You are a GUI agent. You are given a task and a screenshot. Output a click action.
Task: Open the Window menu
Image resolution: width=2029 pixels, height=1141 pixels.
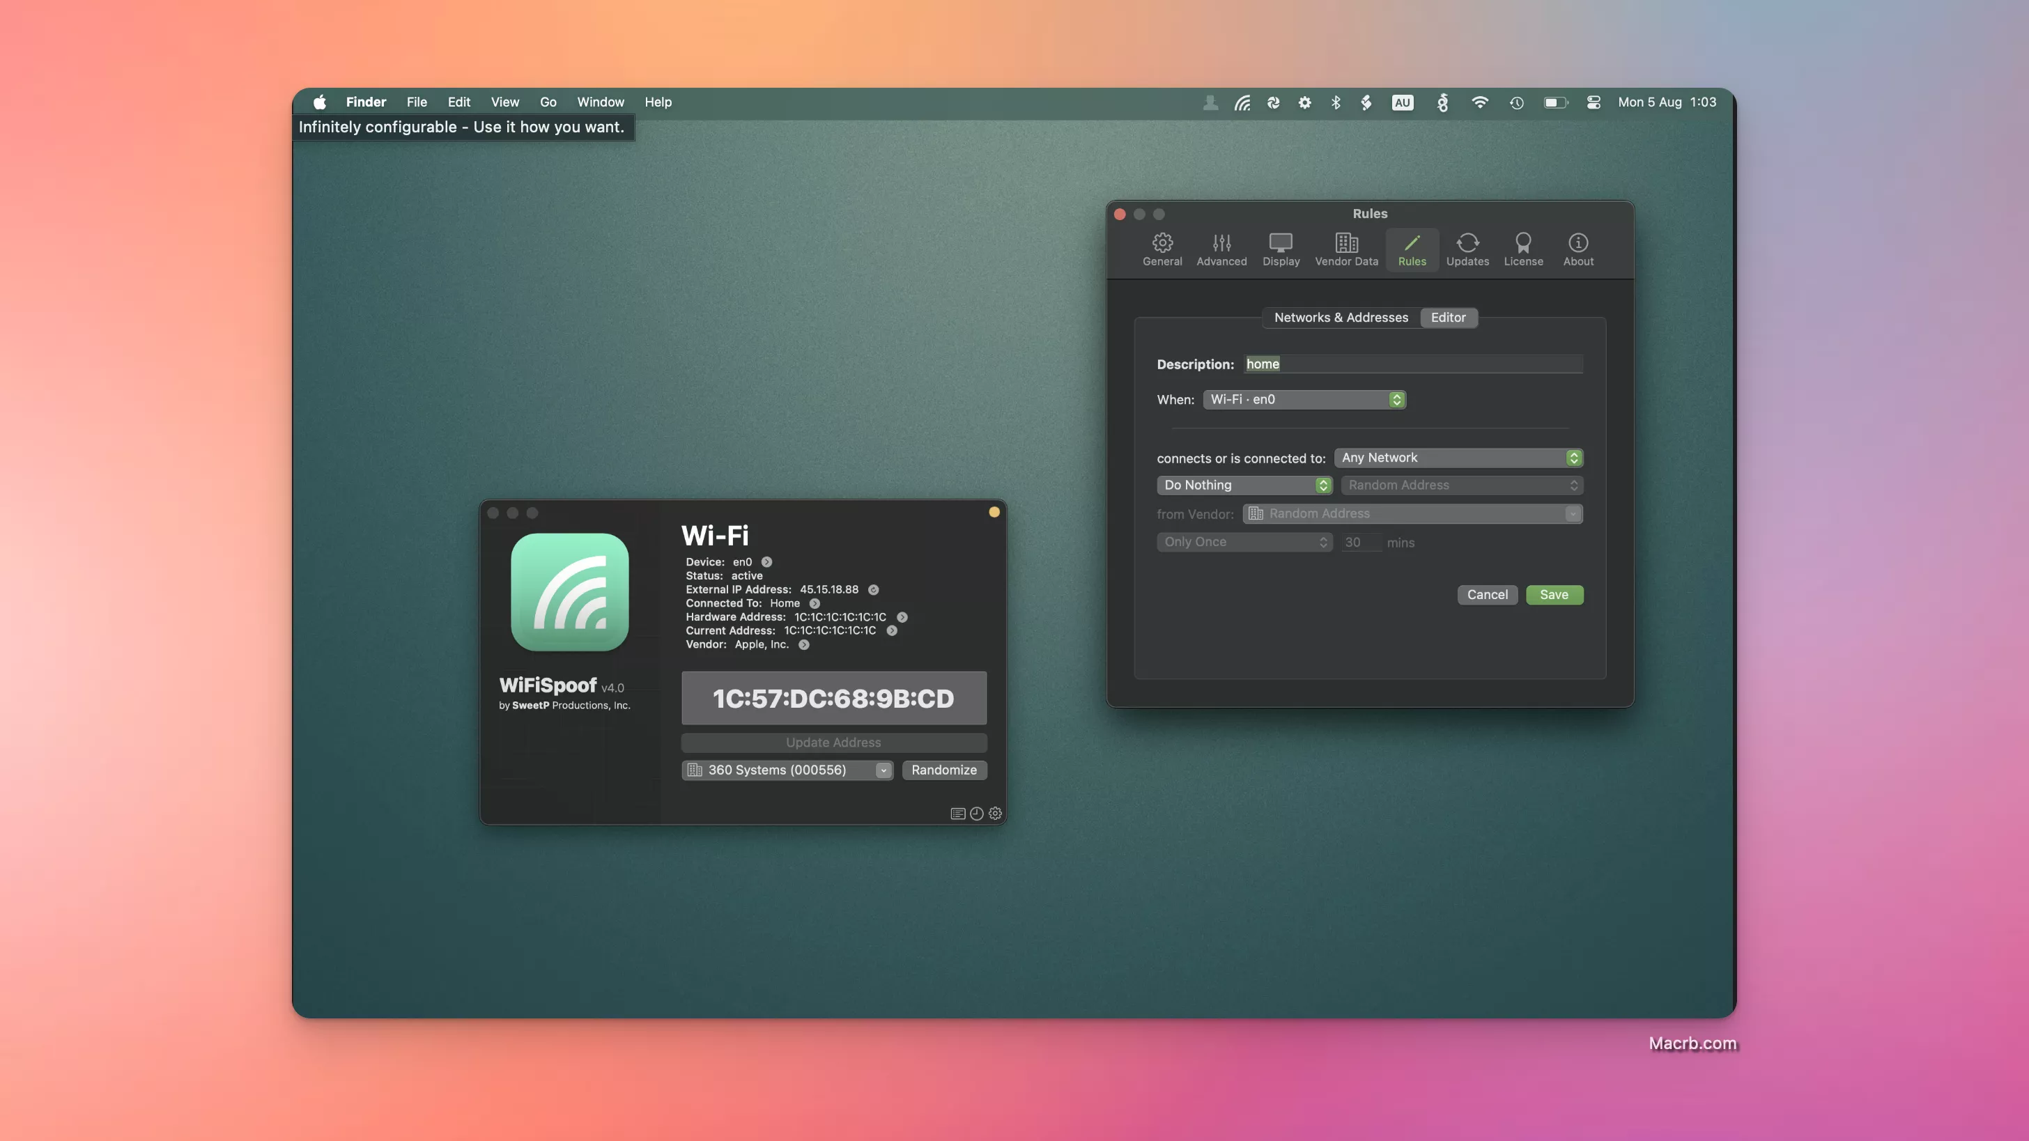click(600, 102)
